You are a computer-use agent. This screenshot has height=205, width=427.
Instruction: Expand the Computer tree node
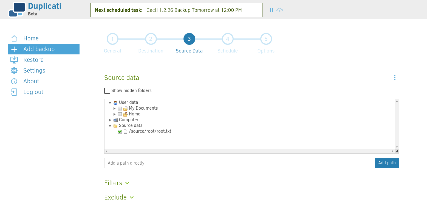tap(110, 120)
